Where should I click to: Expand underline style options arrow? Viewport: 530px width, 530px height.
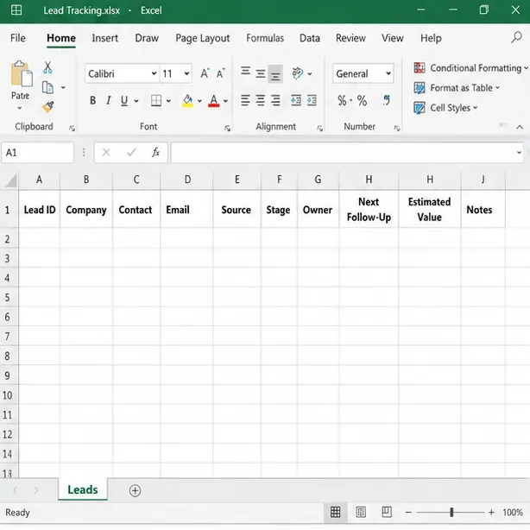pyautogui.click(x=136, y=101)
